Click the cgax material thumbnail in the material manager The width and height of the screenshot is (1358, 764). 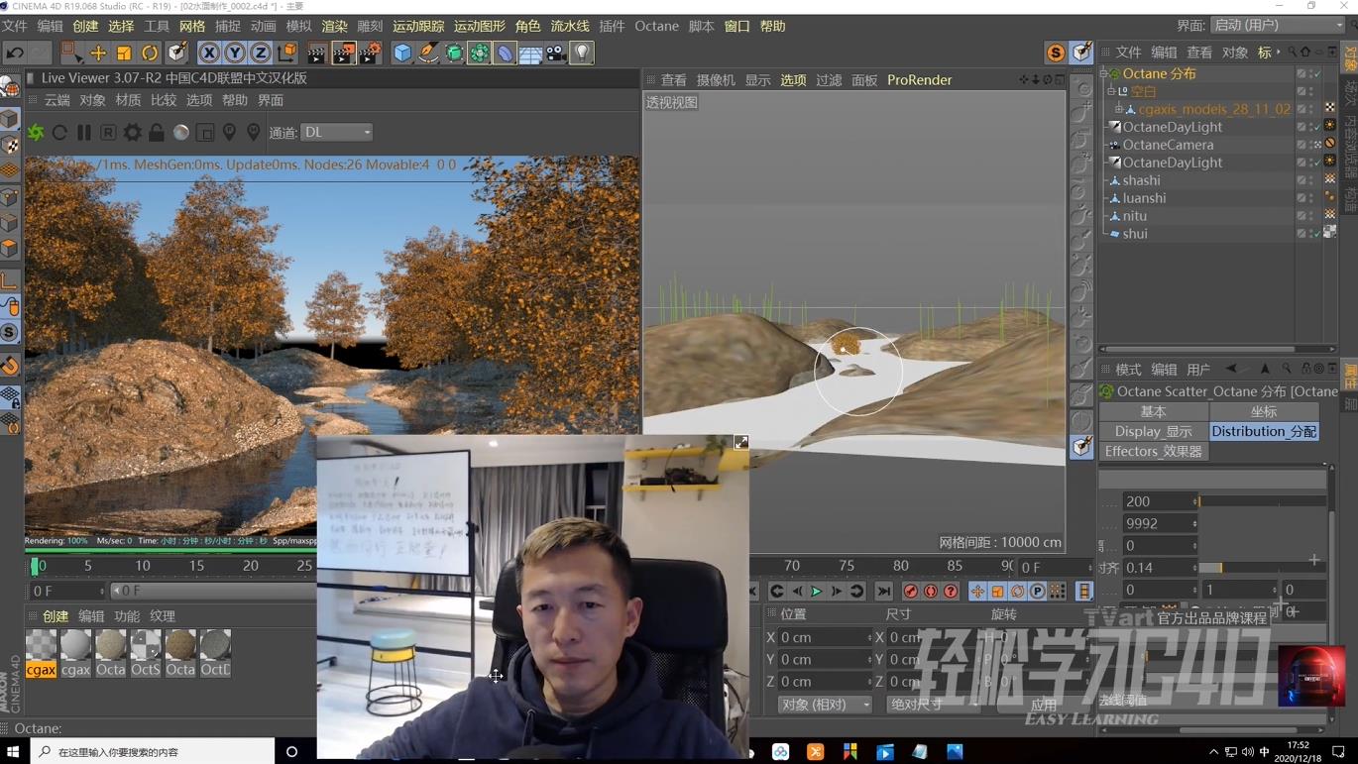tap(41, 649)
